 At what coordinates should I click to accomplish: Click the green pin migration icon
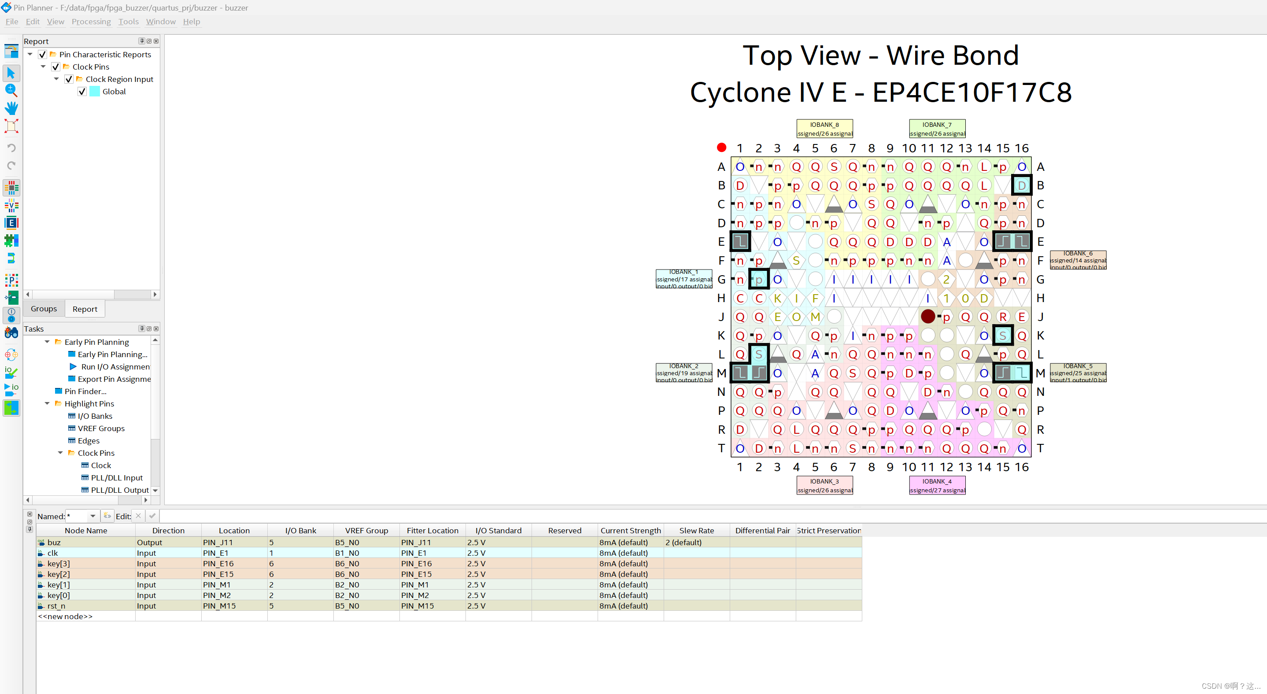11,298
